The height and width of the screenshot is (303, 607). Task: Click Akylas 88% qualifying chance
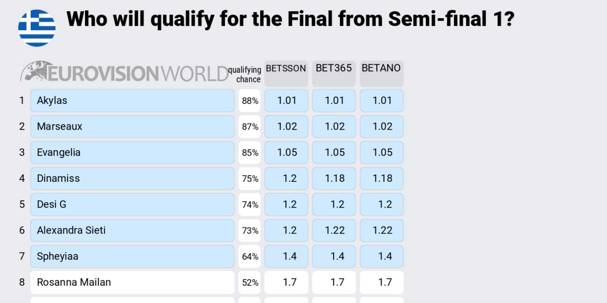click(250, 101)
